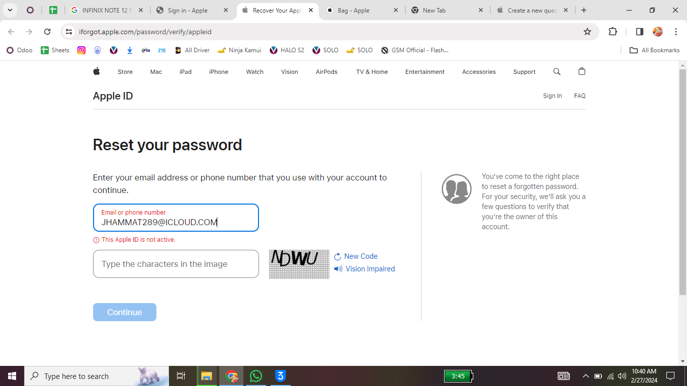Open WhatsApp from the taskbar
The image size is (687, 386).
[x=256, y=376]
